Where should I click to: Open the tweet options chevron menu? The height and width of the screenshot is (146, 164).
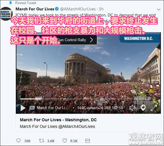coord(159,10)
